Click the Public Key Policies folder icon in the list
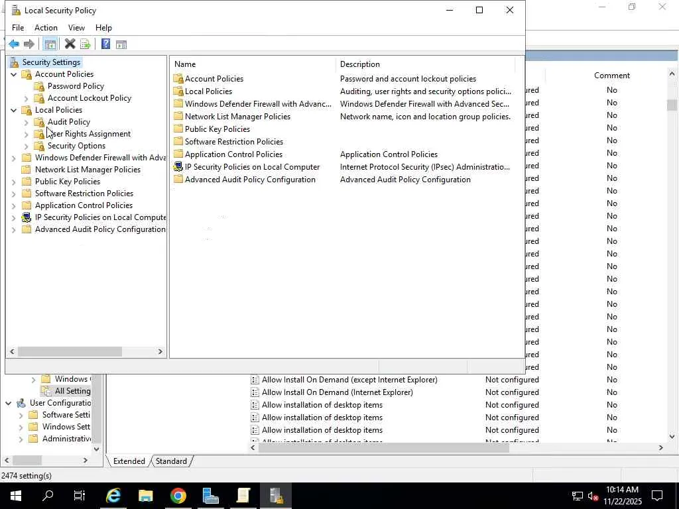The image size is (679, 509). pos(178,129)
